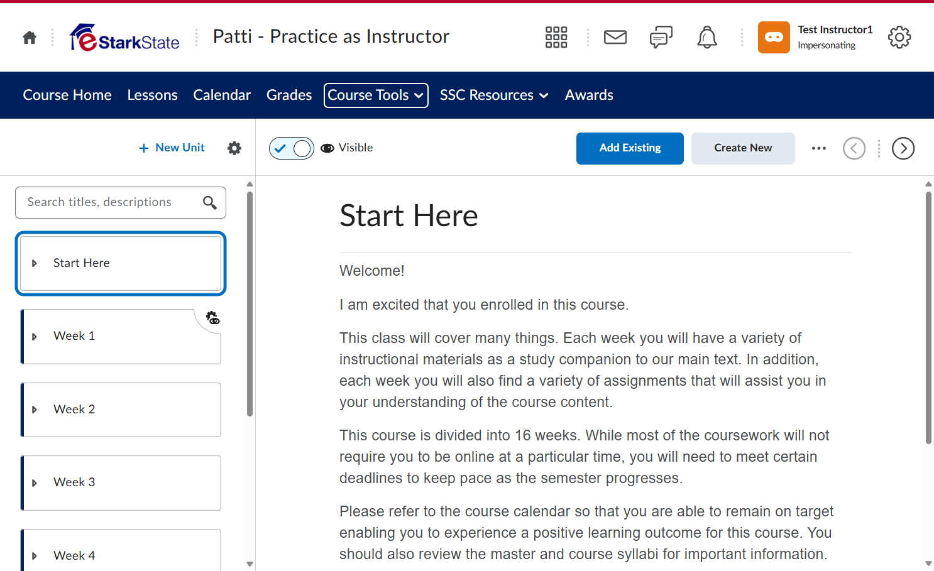Expand the Week 2 unit triangle
This screenshot has width=934, height=571.
pyautogui.click(x=35, y=410)
